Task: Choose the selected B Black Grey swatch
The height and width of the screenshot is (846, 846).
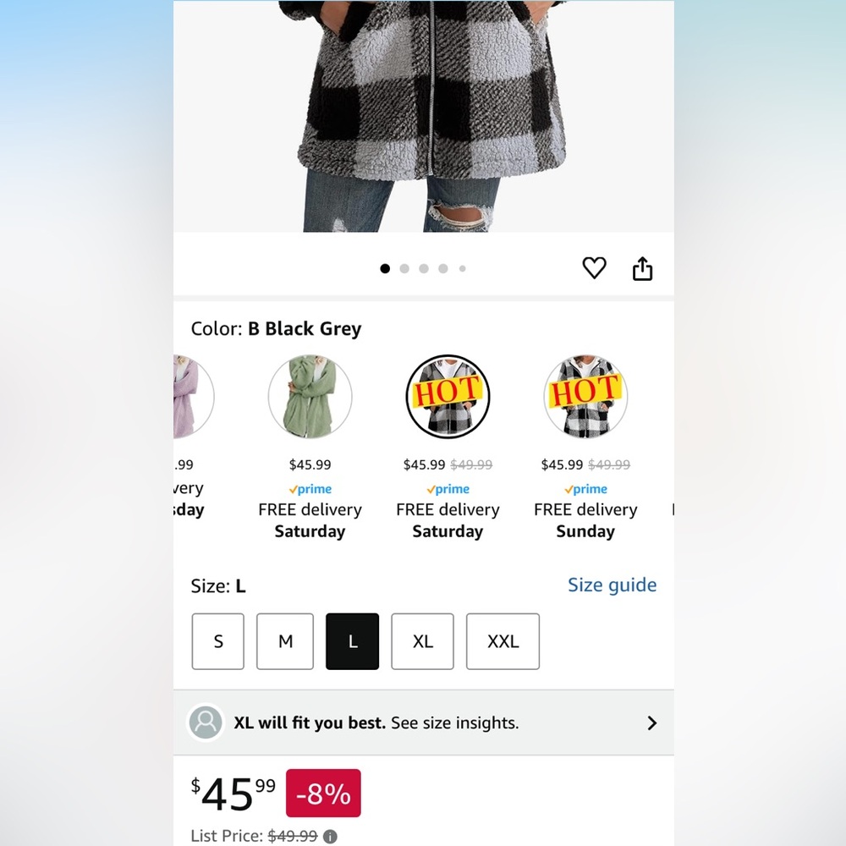Action: click(448, 396)
